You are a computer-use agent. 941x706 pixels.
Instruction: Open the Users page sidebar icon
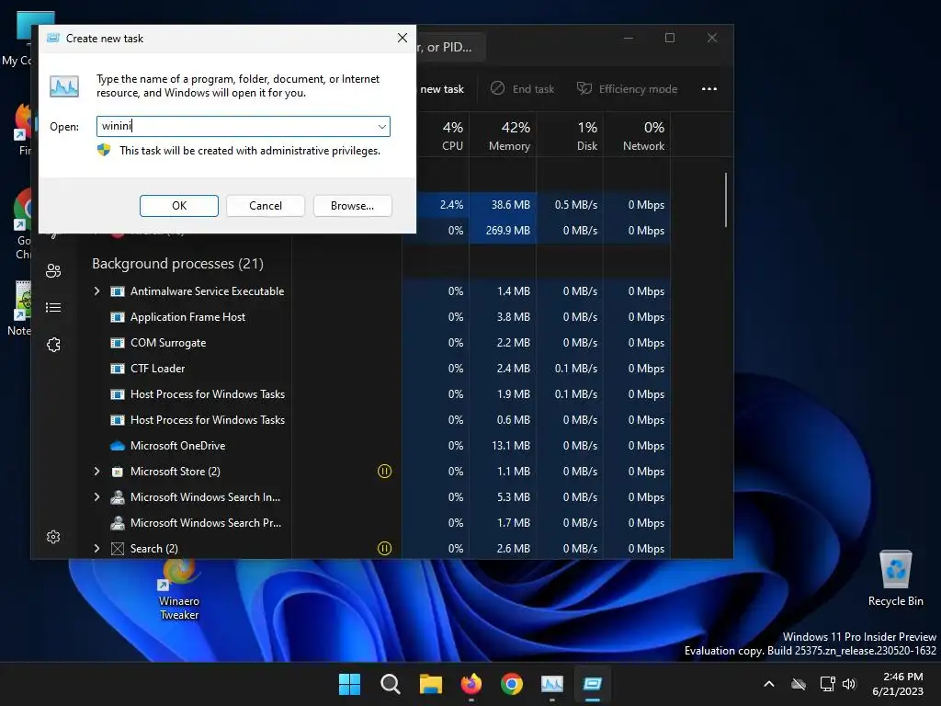coord(53,271)
